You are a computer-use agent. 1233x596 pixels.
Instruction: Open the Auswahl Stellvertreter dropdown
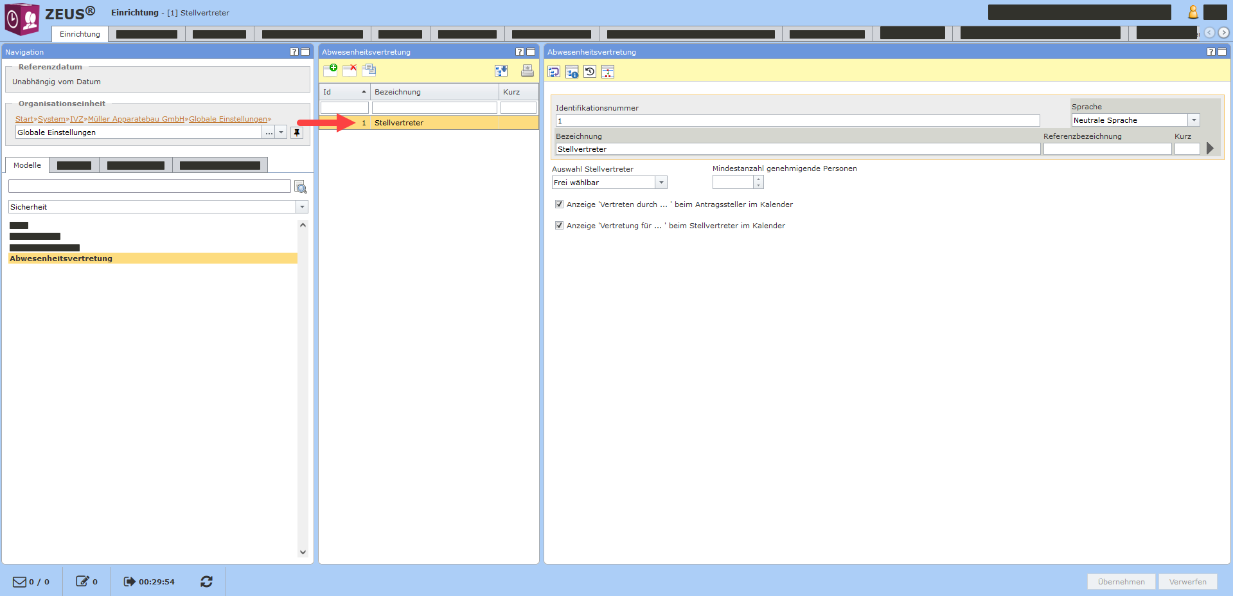(661, 183)
